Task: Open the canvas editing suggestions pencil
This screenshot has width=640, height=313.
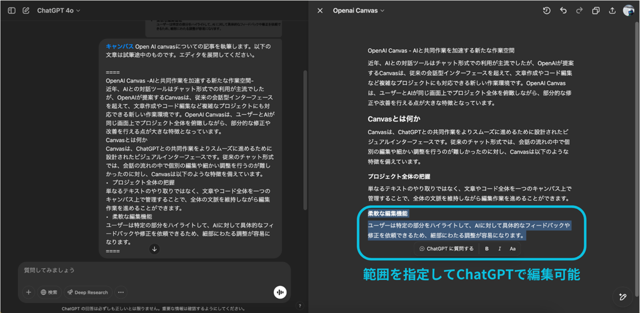Action: click(x=622, y=297)
